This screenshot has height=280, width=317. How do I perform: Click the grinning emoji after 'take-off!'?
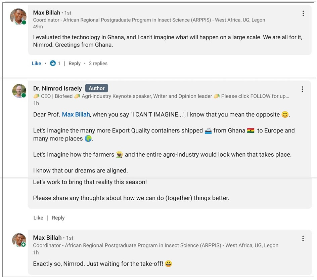(168, 264)
